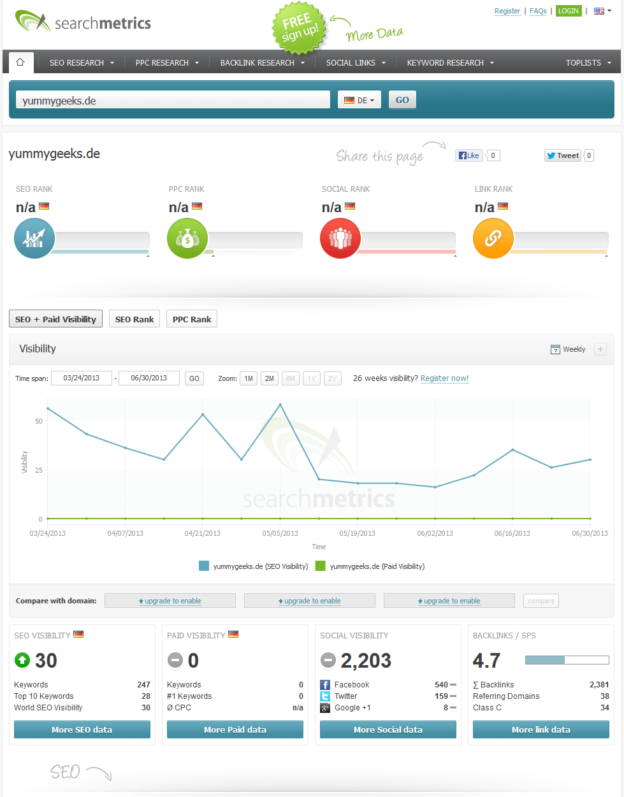Click the red Social Rank people icon

tap(340, 238)
